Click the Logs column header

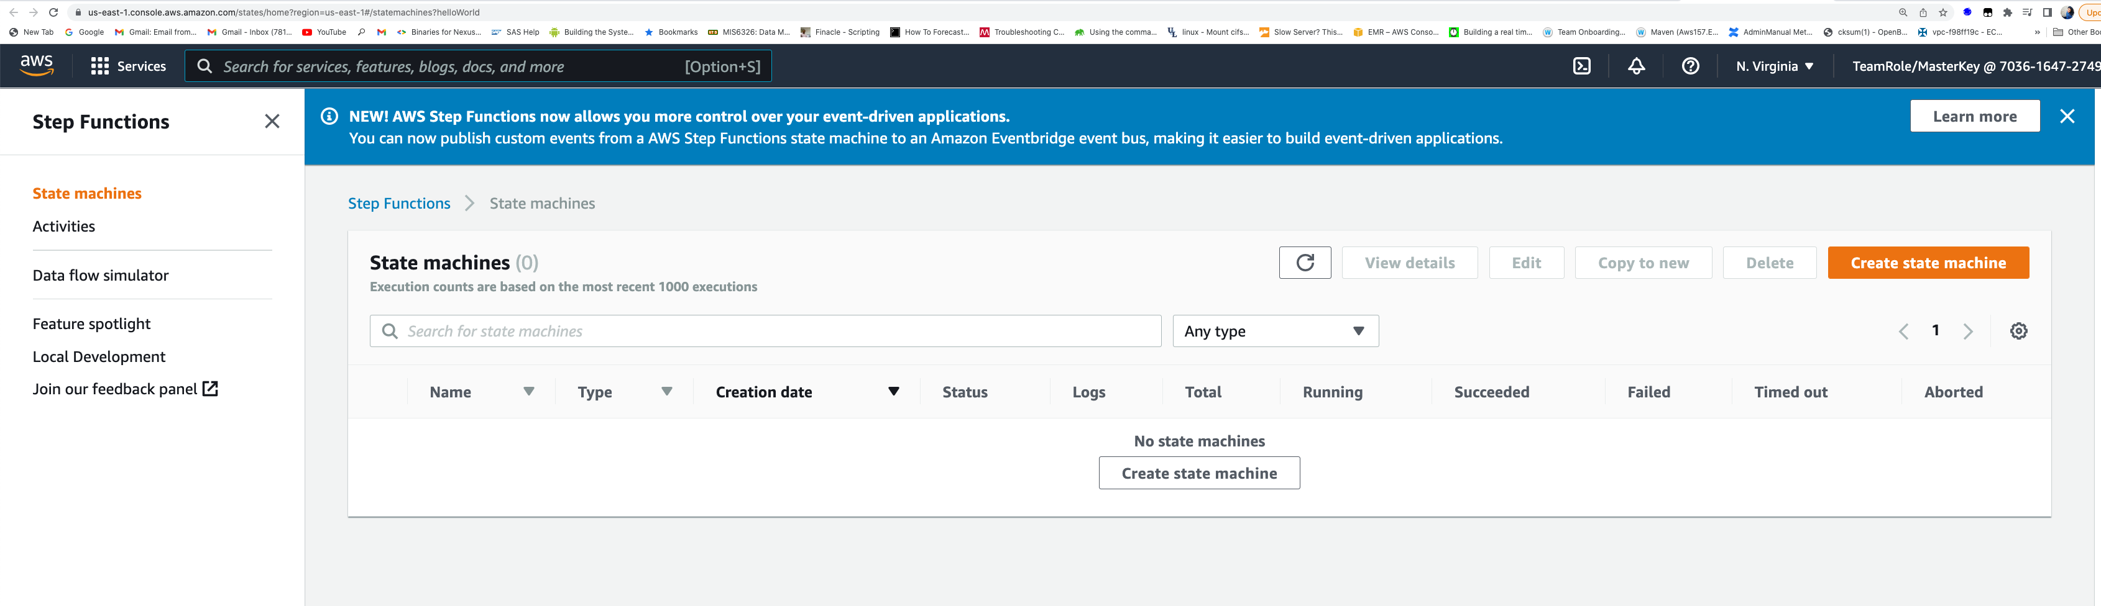coord(1089,392)
